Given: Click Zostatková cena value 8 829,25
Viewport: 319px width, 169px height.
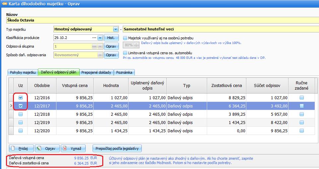Looking at the screenshot, I should [227, 98].
